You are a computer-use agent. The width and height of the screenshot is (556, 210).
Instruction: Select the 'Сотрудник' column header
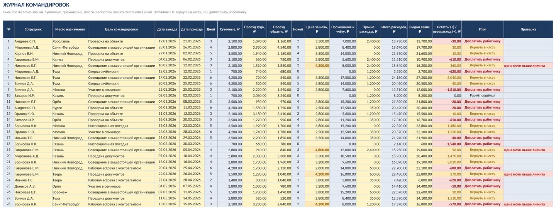pyautogui.click(x=33, y=29)
